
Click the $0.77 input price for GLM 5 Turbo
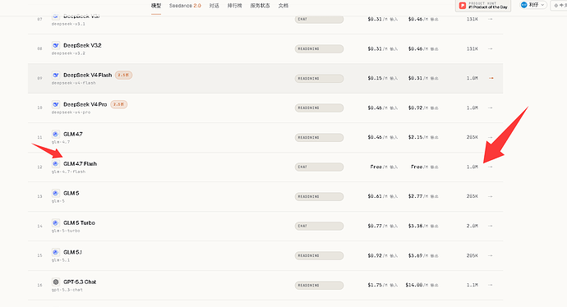pyautogui.click(x=375, y=226)
